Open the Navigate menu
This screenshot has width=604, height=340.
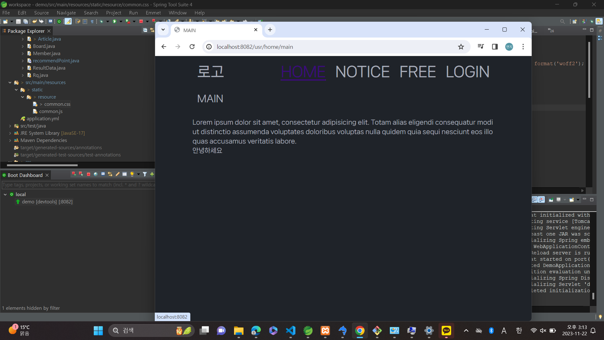coord(66,13)
